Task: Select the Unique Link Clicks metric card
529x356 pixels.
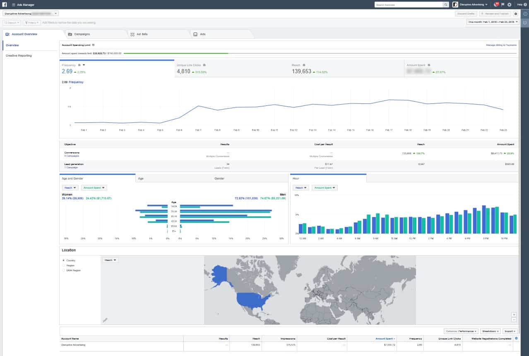Action: (x=232, y=69)
